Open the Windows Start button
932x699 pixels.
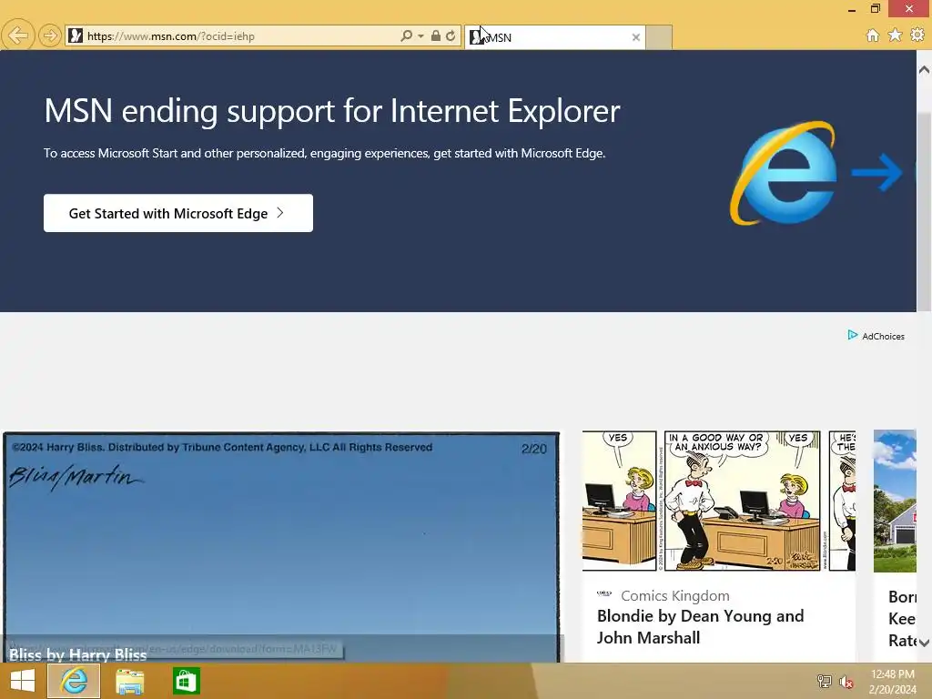[x=23, y=681]
